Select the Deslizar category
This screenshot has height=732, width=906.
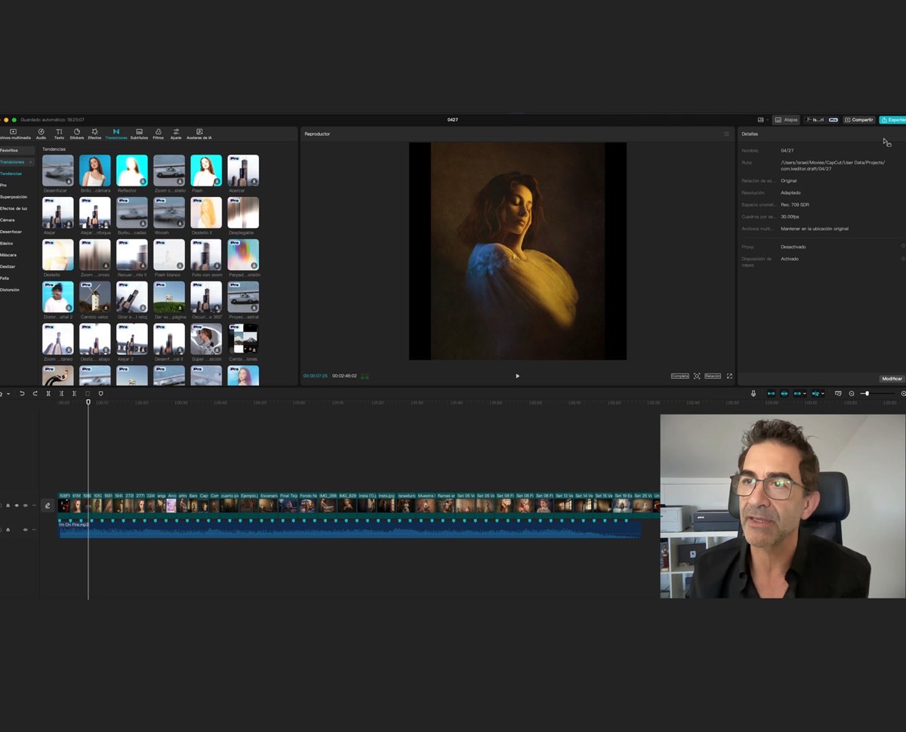[8, 266]
